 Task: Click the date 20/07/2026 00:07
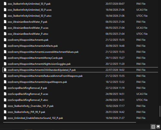click(115, 4)
